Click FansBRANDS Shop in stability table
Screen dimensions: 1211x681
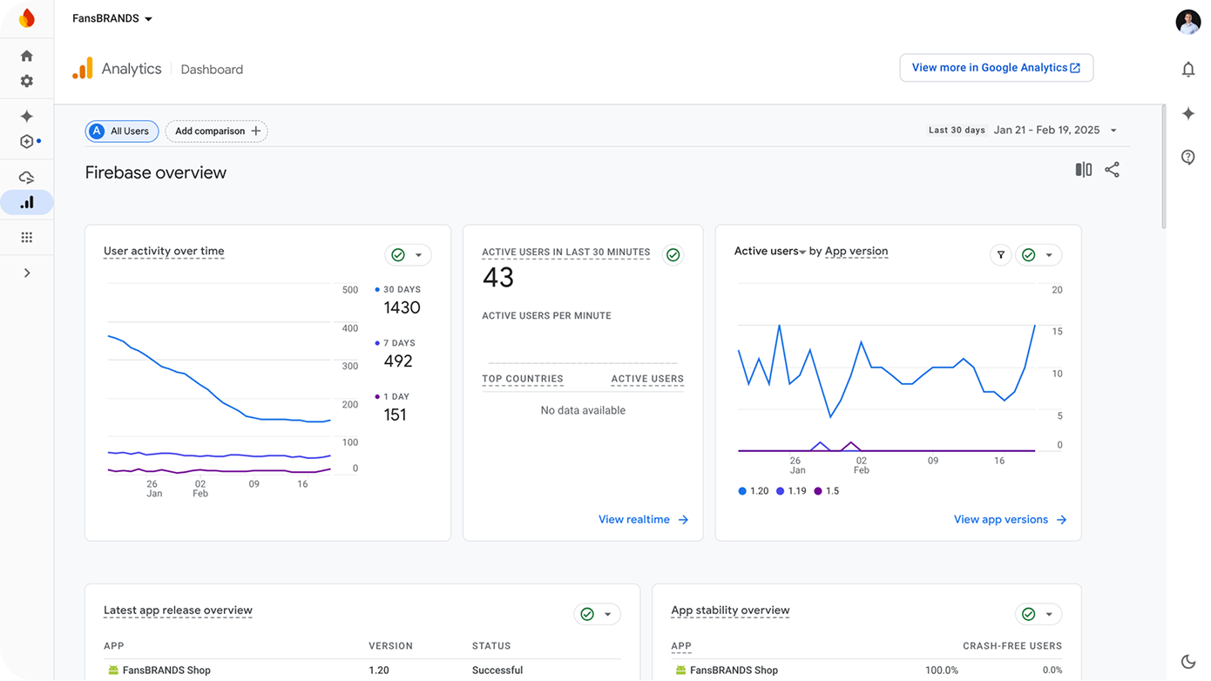click(734, 671)
